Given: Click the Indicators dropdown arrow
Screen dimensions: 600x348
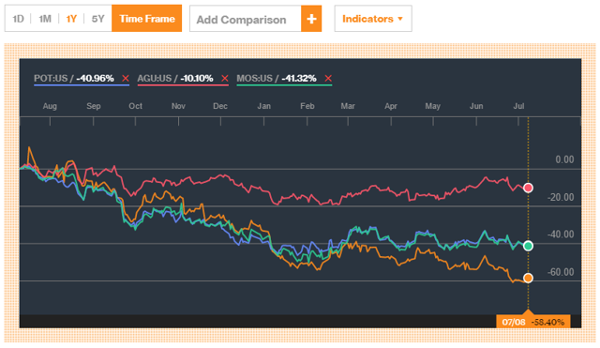Looking at the screenshot, I should point(400,19).
